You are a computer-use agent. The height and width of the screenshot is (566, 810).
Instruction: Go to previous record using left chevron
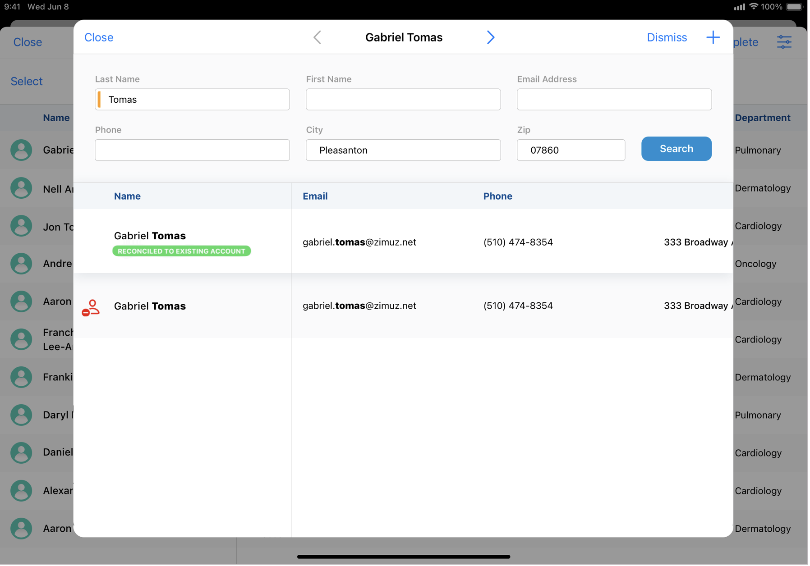318,37
